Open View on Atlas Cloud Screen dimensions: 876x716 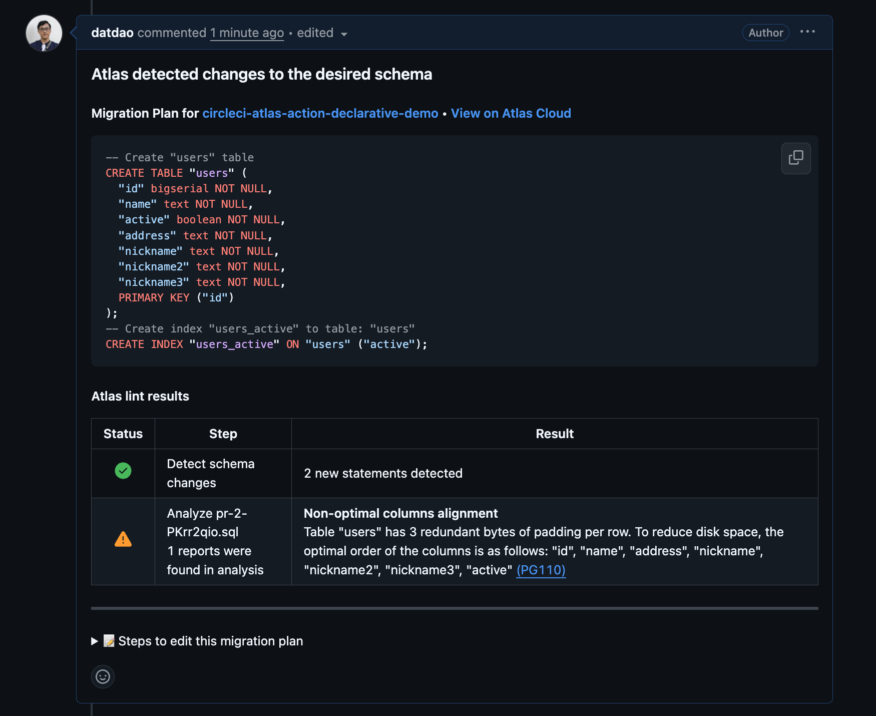pos(511,113)
